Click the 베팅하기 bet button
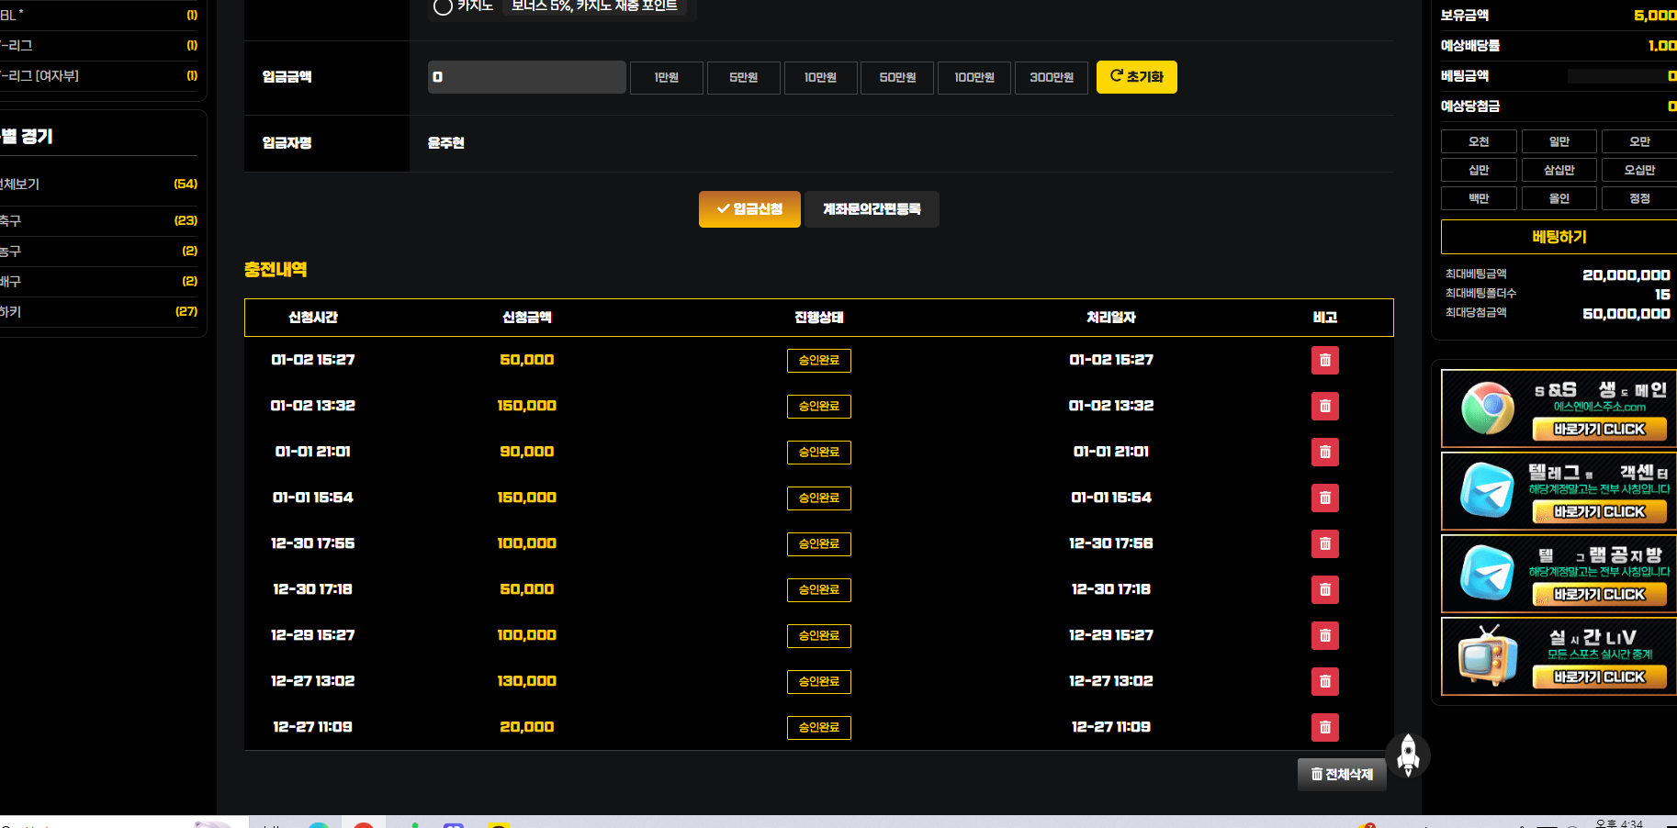The image size is (1677, 828). point(1559,237)
